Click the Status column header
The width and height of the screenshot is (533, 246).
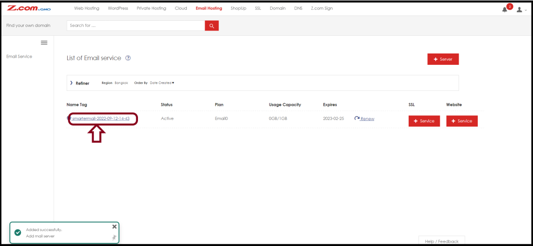[167, 105]
